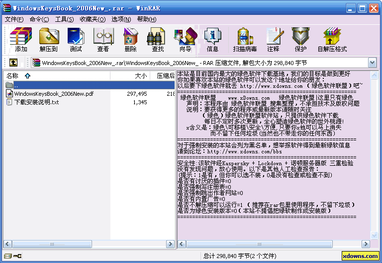
Task: Click the archive path address field
Action: (x=199, y=63)
